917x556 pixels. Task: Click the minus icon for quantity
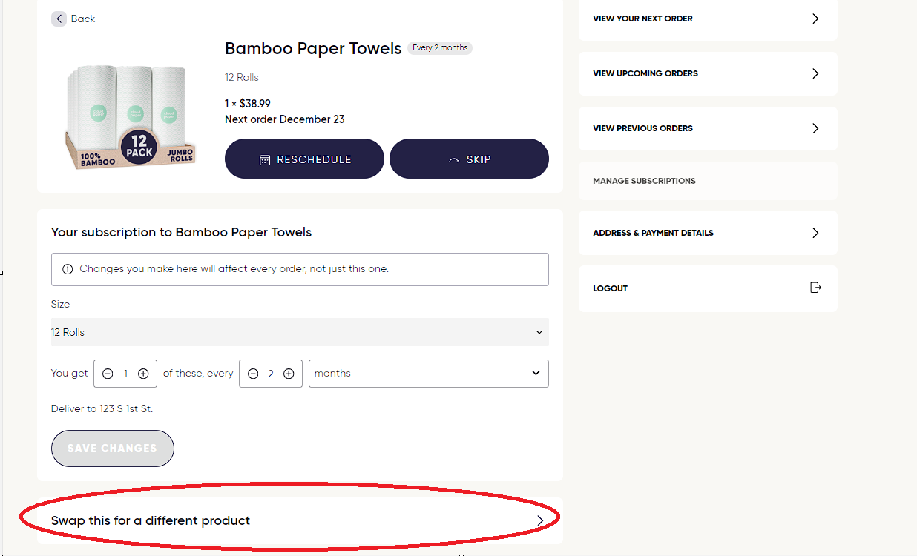pos(108,374)
